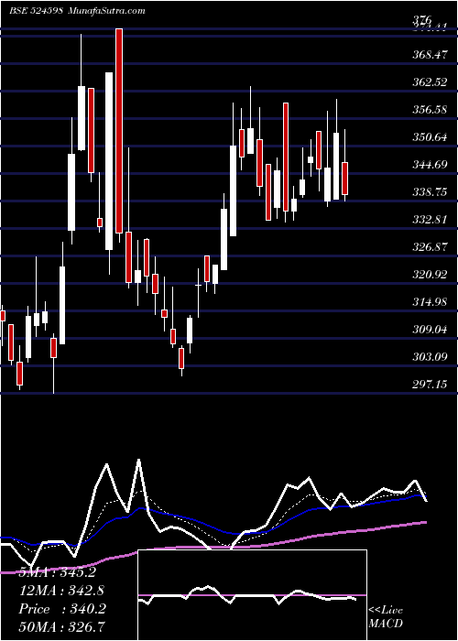This screenshot has height=641, width=458.
Task: Click the 338.75 price axis label
Action: (x=429, y=192)
